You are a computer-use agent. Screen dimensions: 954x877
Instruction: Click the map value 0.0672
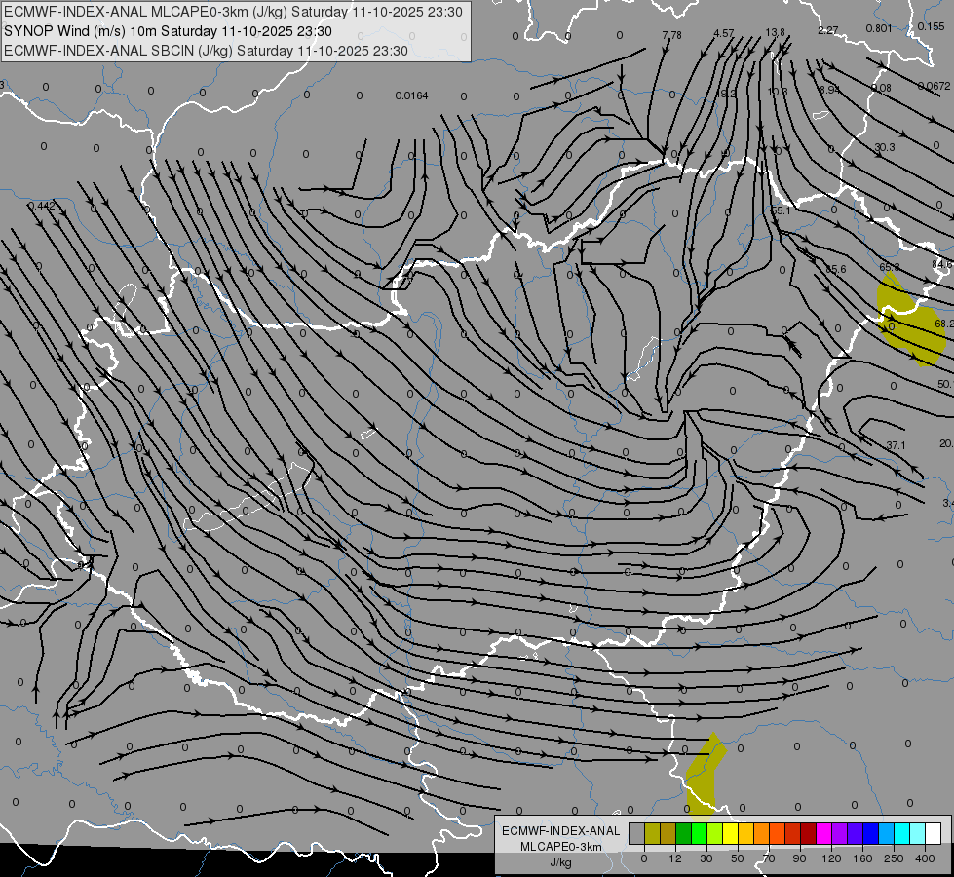click(934, 87)
